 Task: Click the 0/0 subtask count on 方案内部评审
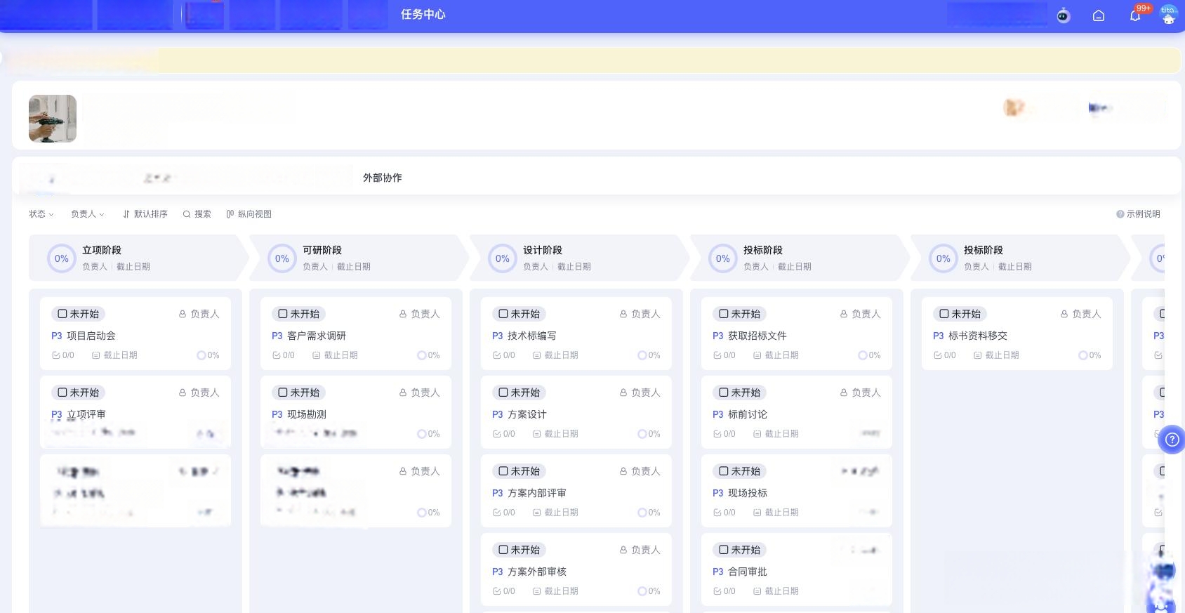[504, 513]
